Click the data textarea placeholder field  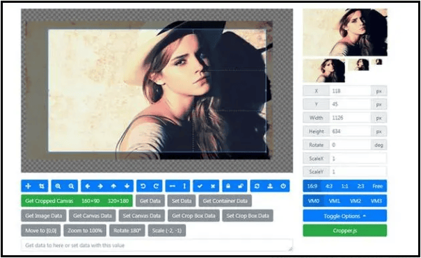[x=157, y=245]
